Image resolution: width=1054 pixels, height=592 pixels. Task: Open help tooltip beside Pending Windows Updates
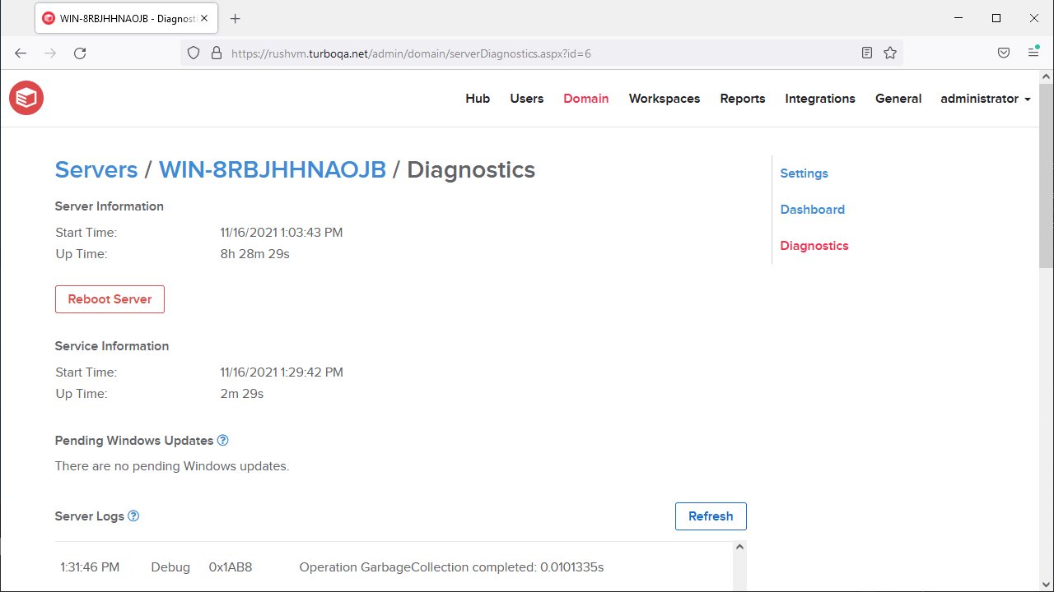tap(222, 440)
